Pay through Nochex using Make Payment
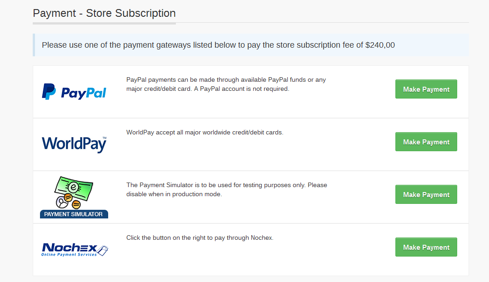The width and height of the screenshot is (489, 282). [x=426, y=247]
